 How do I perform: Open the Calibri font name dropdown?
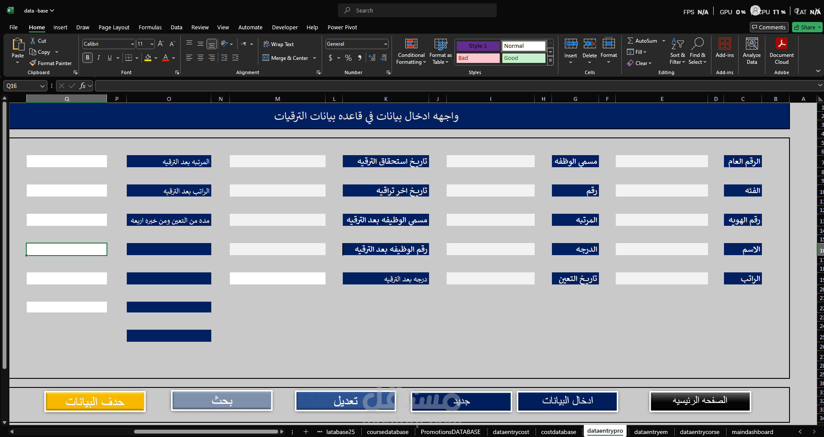pos(132,44)
